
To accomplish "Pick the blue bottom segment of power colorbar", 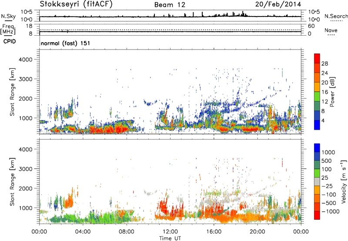I will [x=317, y=125].
